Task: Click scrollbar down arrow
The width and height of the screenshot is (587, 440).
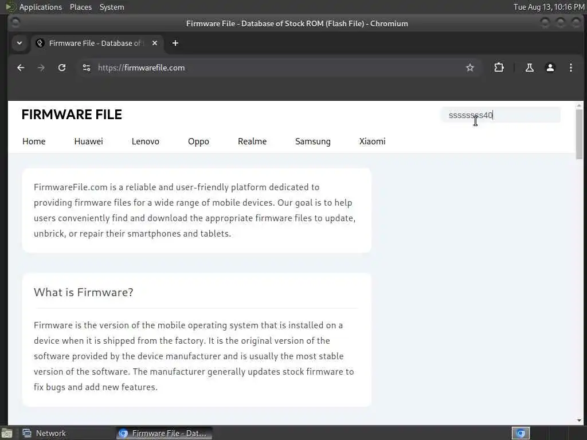Action: [x=579, y=421]
